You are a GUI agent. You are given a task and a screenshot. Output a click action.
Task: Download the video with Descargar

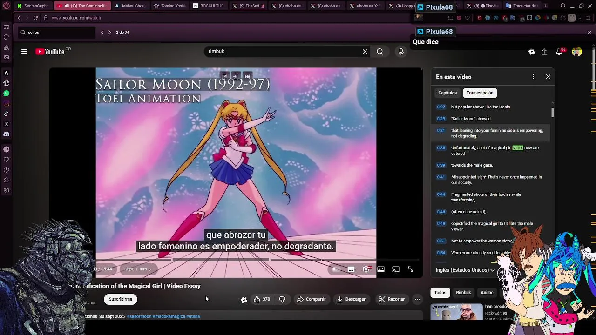351,299
